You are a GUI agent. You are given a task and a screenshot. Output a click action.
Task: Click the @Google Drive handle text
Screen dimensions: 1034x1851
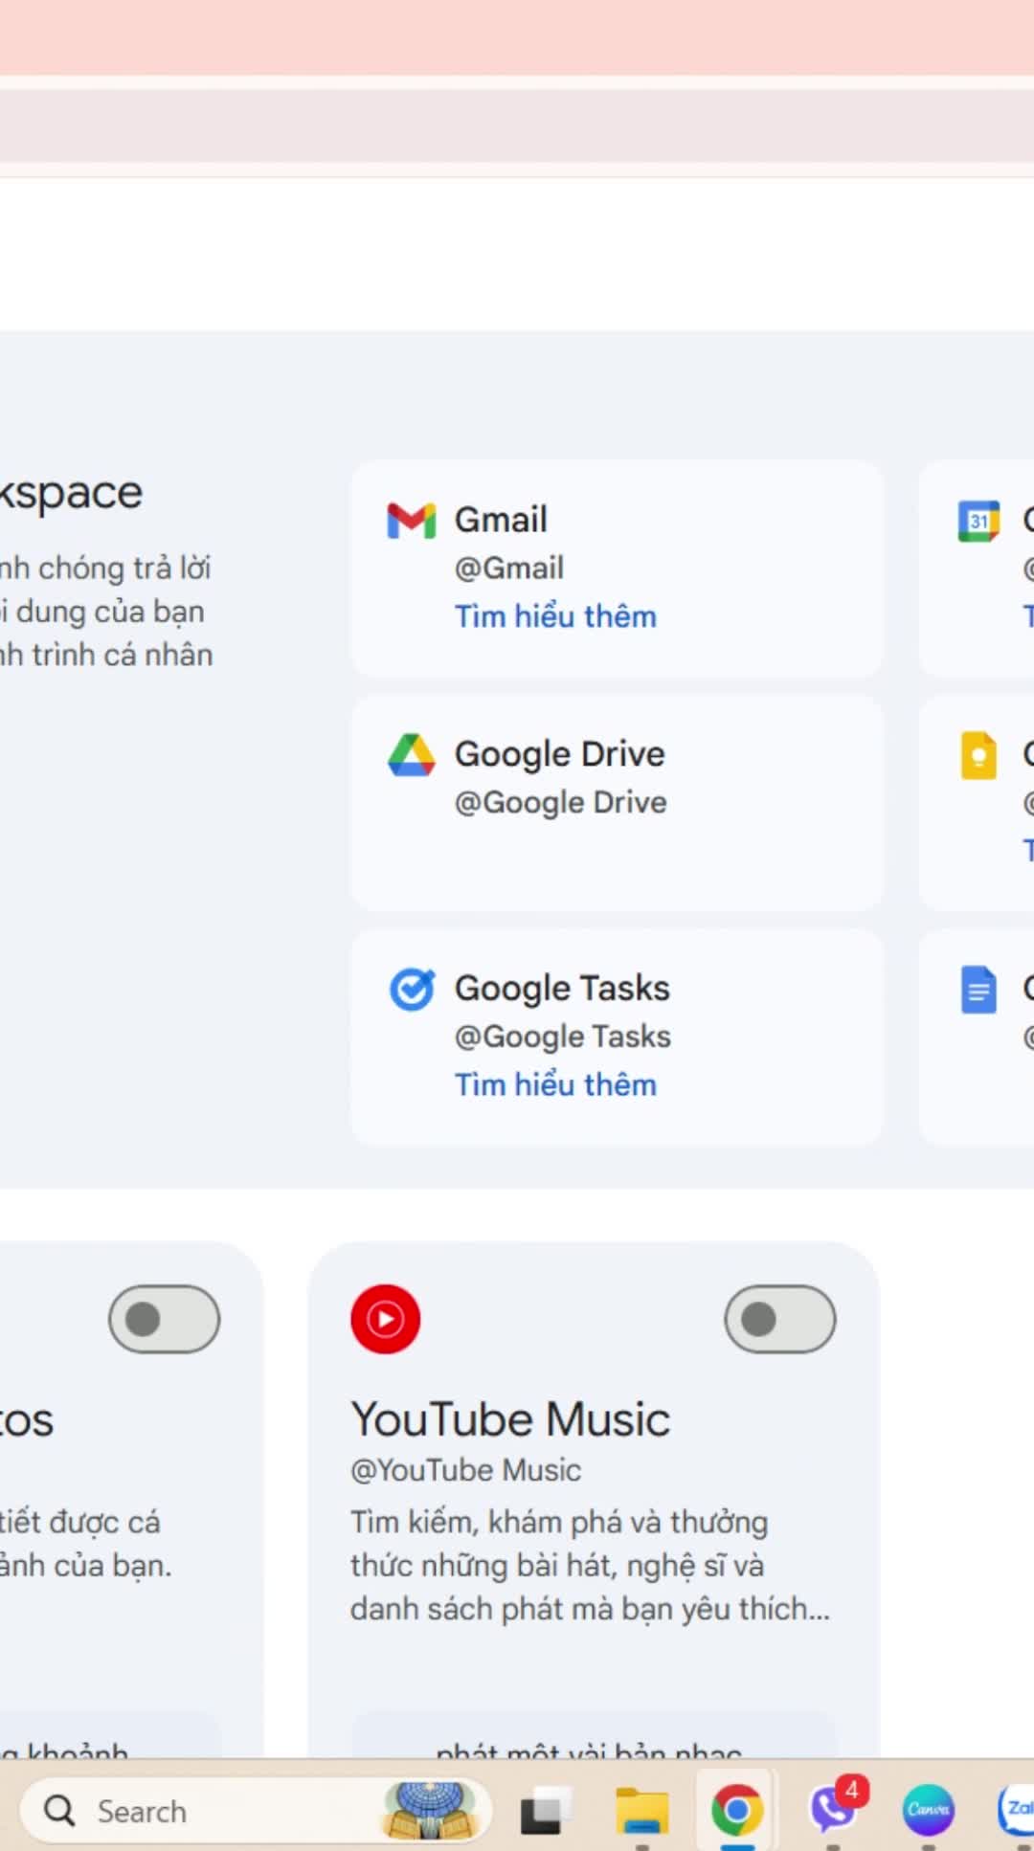pyautogui.click(x=561, y=802)
